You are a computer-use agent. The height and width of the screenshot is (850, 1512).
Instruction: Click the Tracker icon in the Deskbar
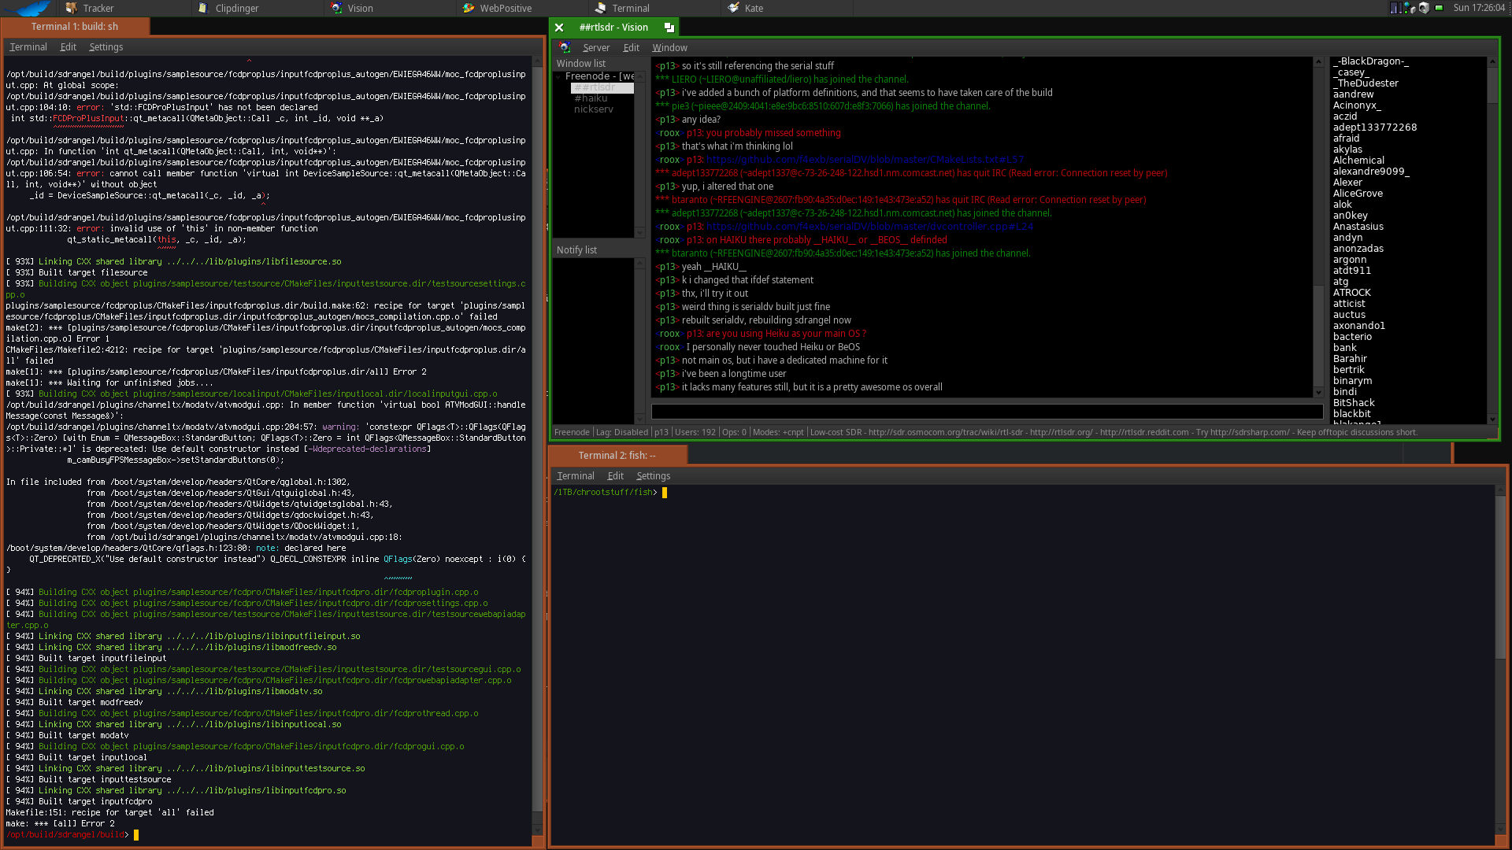pos(72,8)
